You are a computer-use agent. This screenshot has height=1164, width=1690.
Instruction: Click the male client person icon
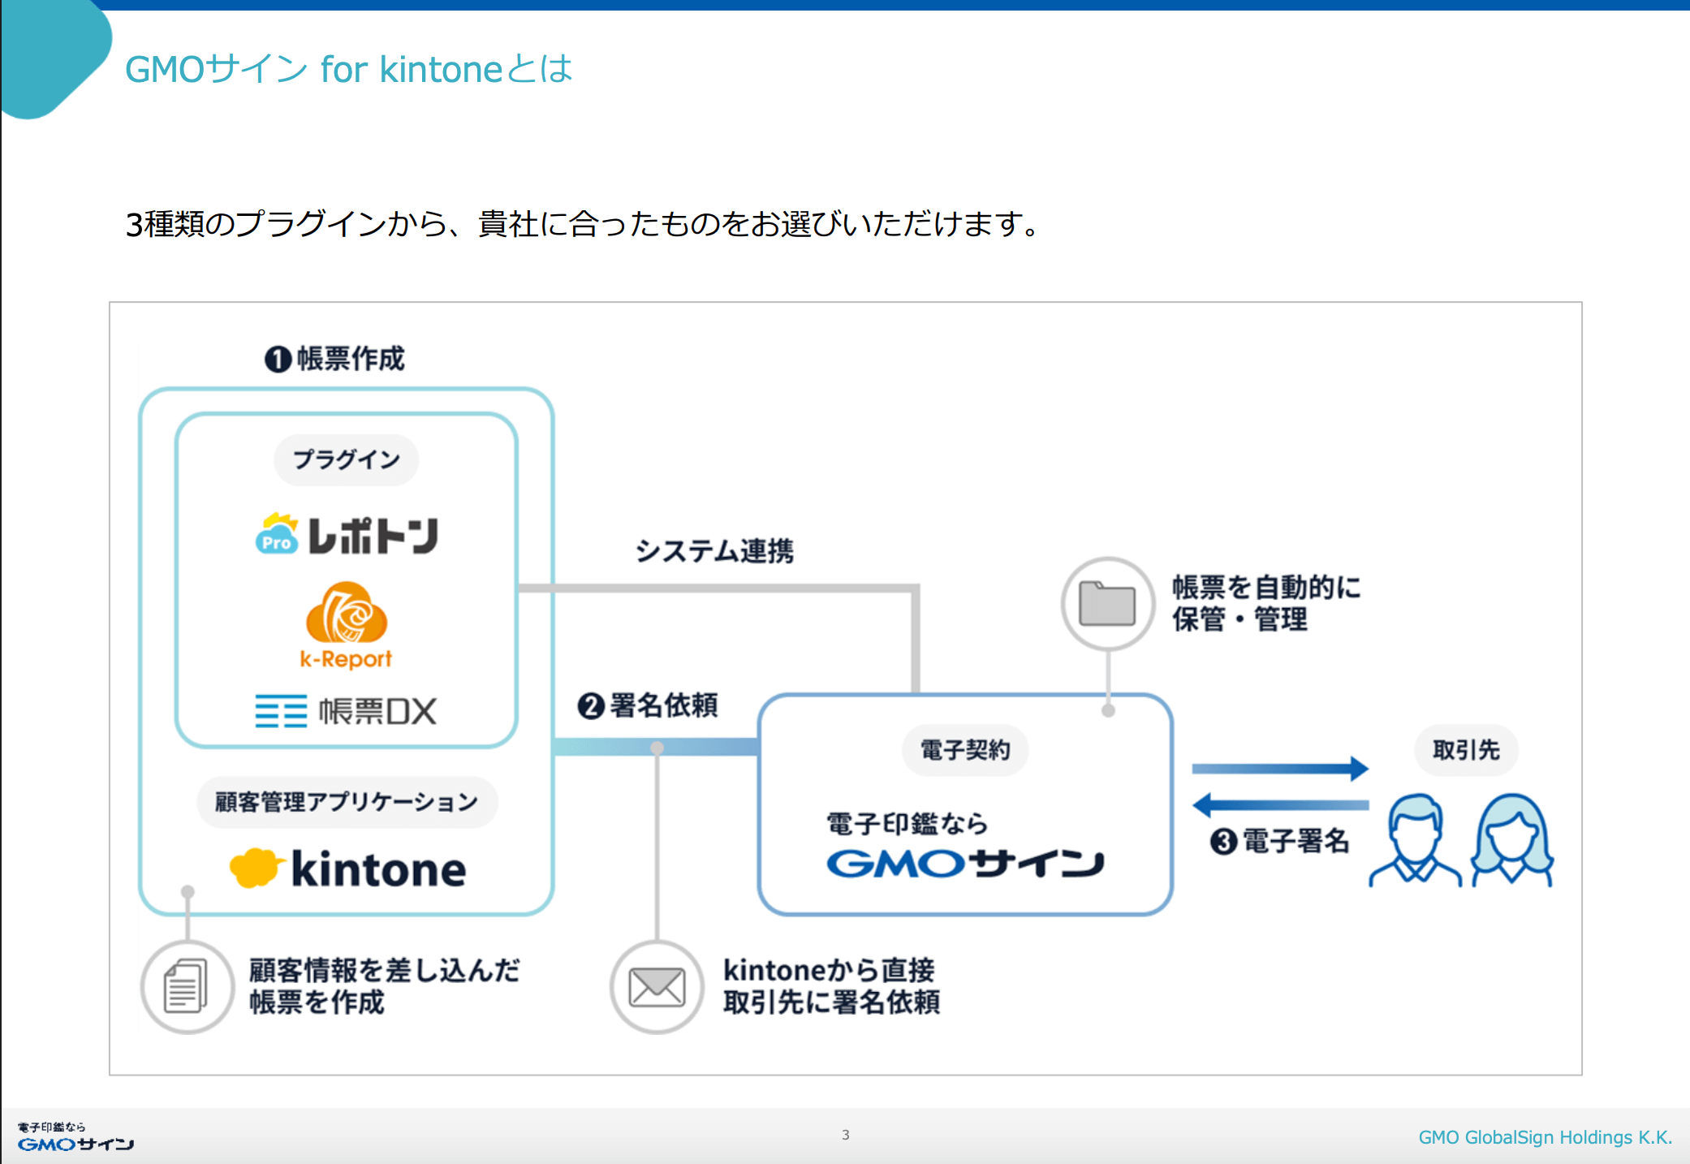(1414, 839)
